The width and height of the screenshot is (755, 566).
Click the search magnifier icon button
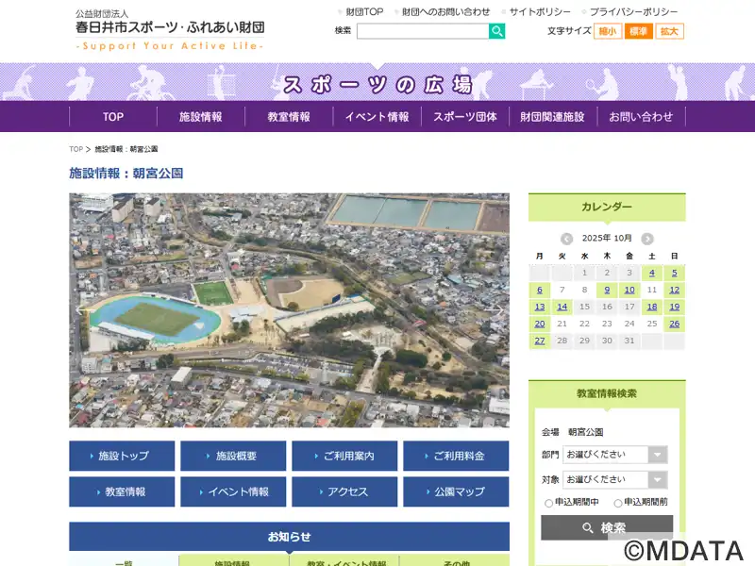coord(496,31)
